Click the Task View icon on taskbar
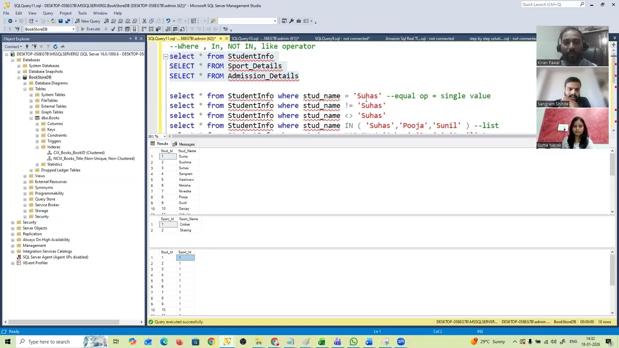This screenshot has height=348, width=619. pos(116,342)
